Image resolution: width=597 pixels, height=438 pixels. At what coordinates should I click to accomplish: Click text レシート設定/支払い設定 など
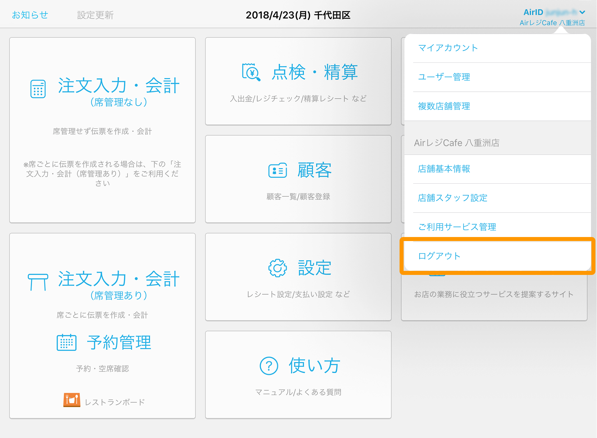(298, 294)
